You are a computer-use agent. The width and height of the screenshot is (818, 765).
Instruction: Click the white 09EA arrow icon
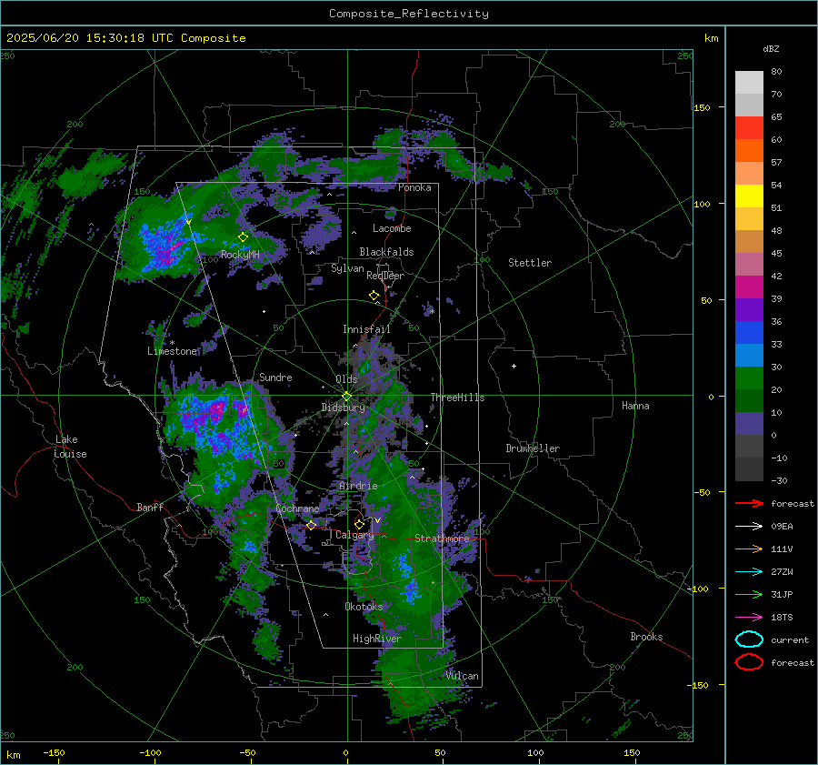pos(749,526)
